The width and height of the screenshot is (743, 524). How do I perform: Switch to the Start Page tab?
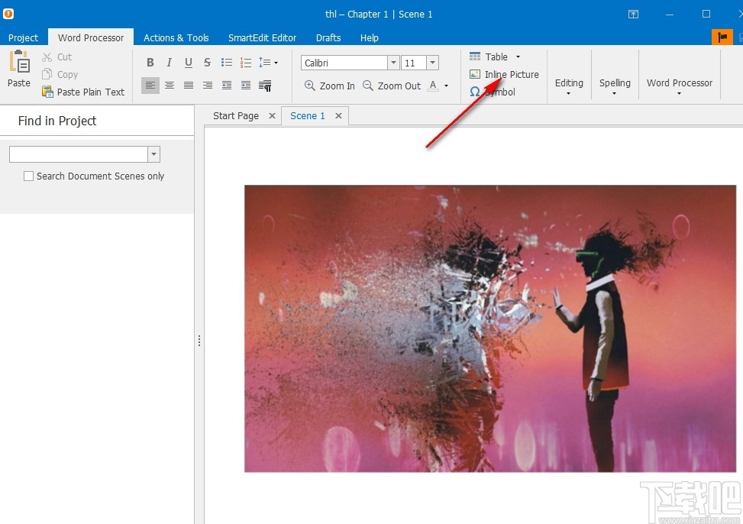[x=235, y=115]
